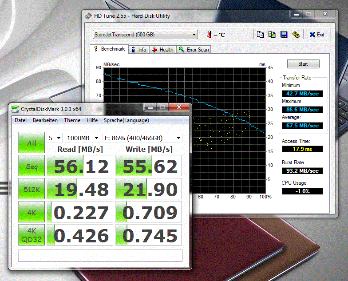This screenshot has width=348, height=281.
Task: Open the StoreJet Transcend drive dropdown
Action: pyautogui.click(x=145, y=35)
